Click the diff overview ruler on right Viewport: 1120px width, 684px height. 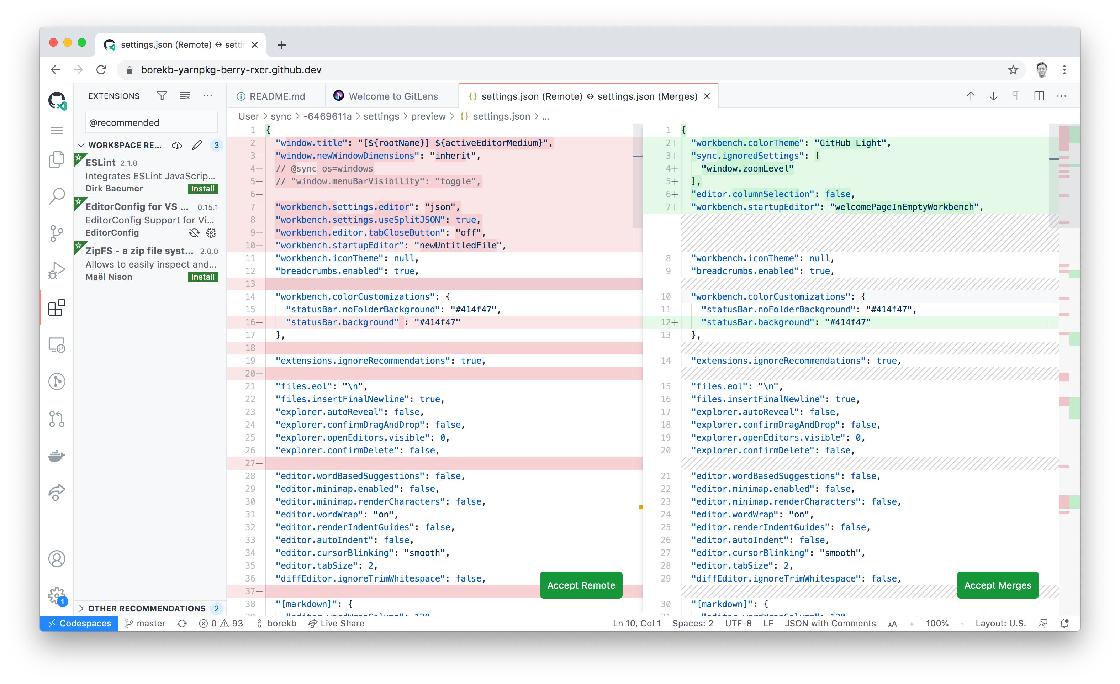[x=1069, y=369]
